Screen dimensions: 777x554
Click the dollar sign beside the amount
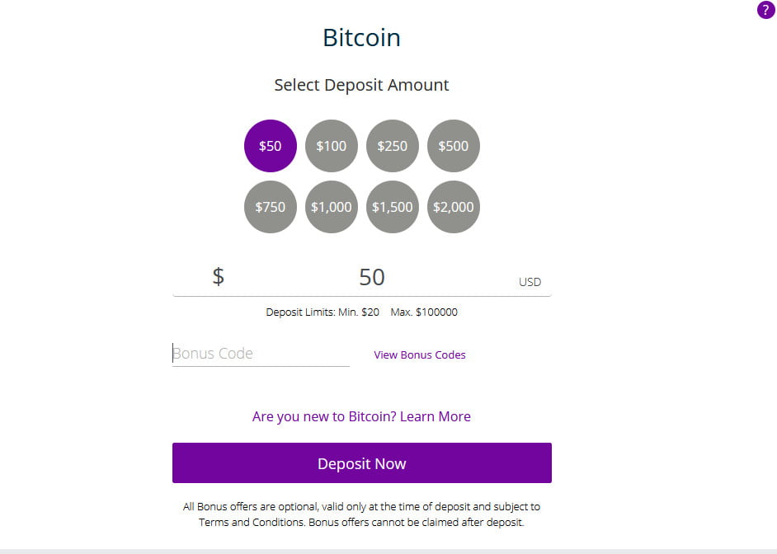pos(218,276)
